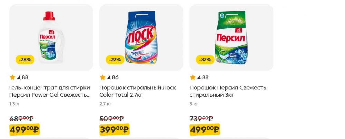Viewport: 345px width, 139px height.
Task: Click the 499 ₽ price on Персил gel
Action: [x=24, y=130]
